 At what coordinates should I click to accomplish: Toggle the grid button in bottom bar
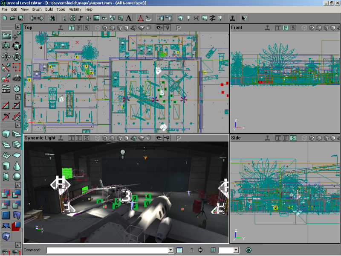coord(213,250)
